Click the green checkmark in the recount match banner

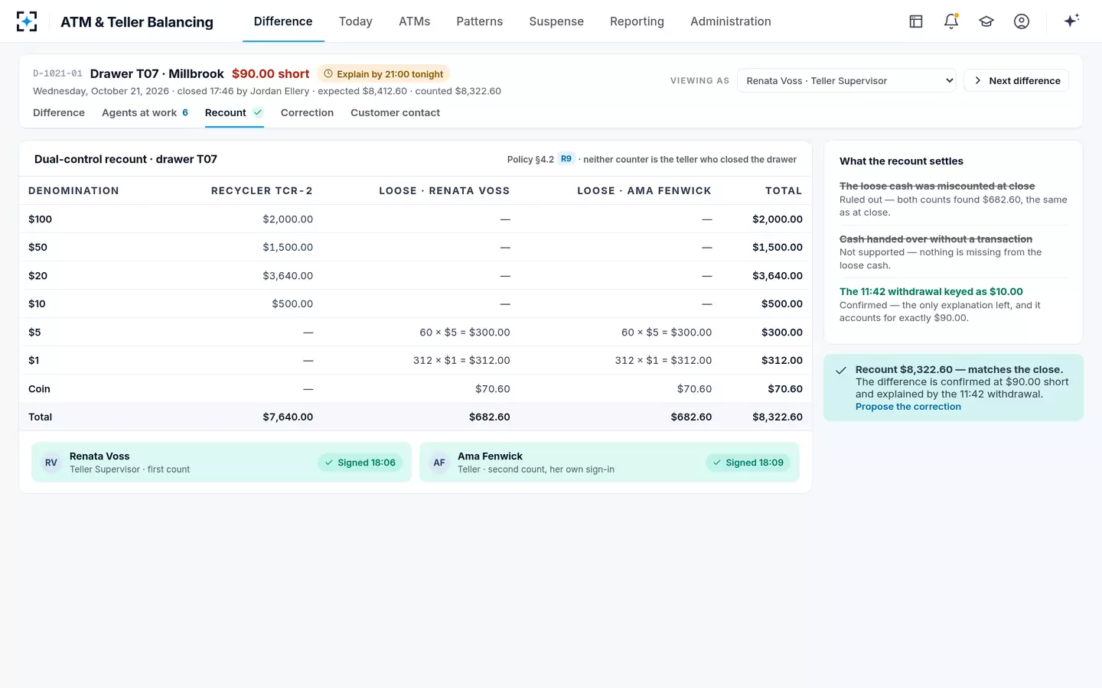click(x=841, y=370)
